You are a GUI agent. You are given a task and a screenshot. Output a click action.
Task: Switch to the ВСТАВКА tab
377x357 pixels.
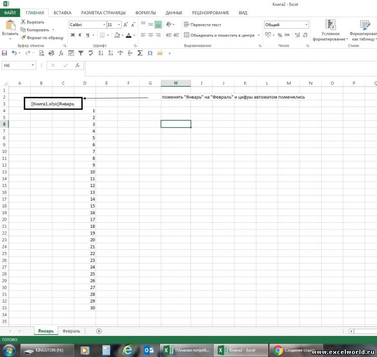(62, 13)
